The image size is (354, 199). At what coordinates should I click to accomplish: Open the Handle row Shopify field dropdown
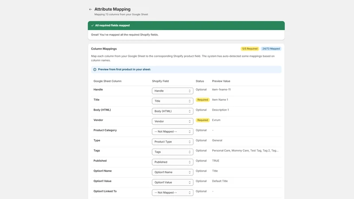[173, 91]
